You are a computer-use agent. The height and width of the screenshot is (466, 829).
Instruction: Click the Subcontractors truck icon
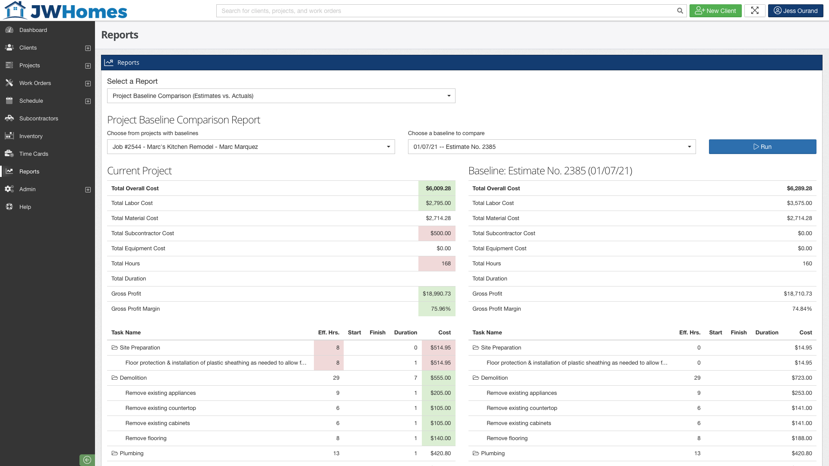coord(9,118)
